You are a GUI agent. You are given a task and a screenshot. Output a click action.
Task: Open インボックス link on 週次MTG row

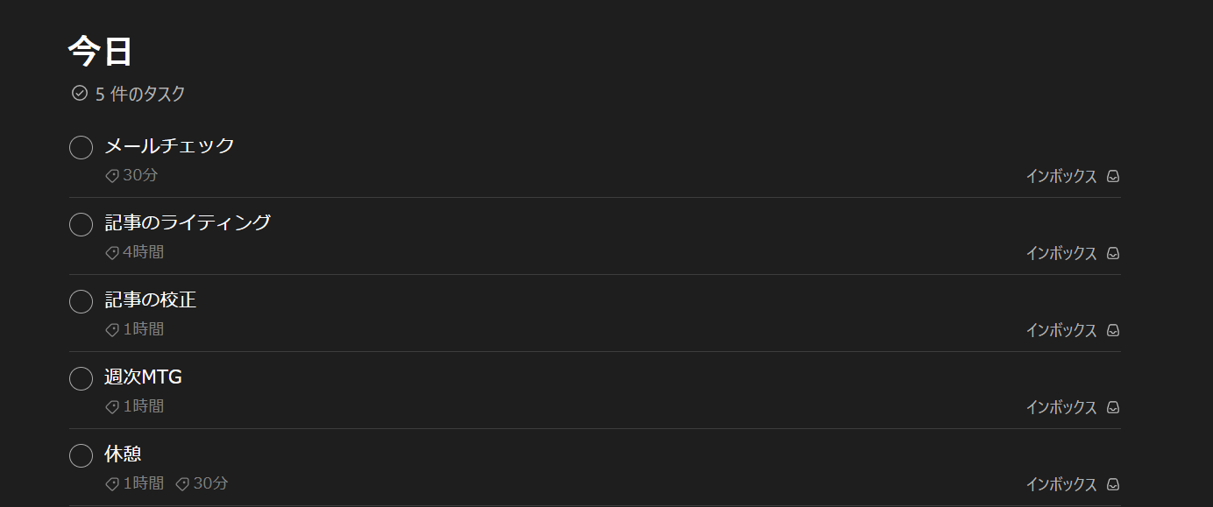coord(1061,407)
